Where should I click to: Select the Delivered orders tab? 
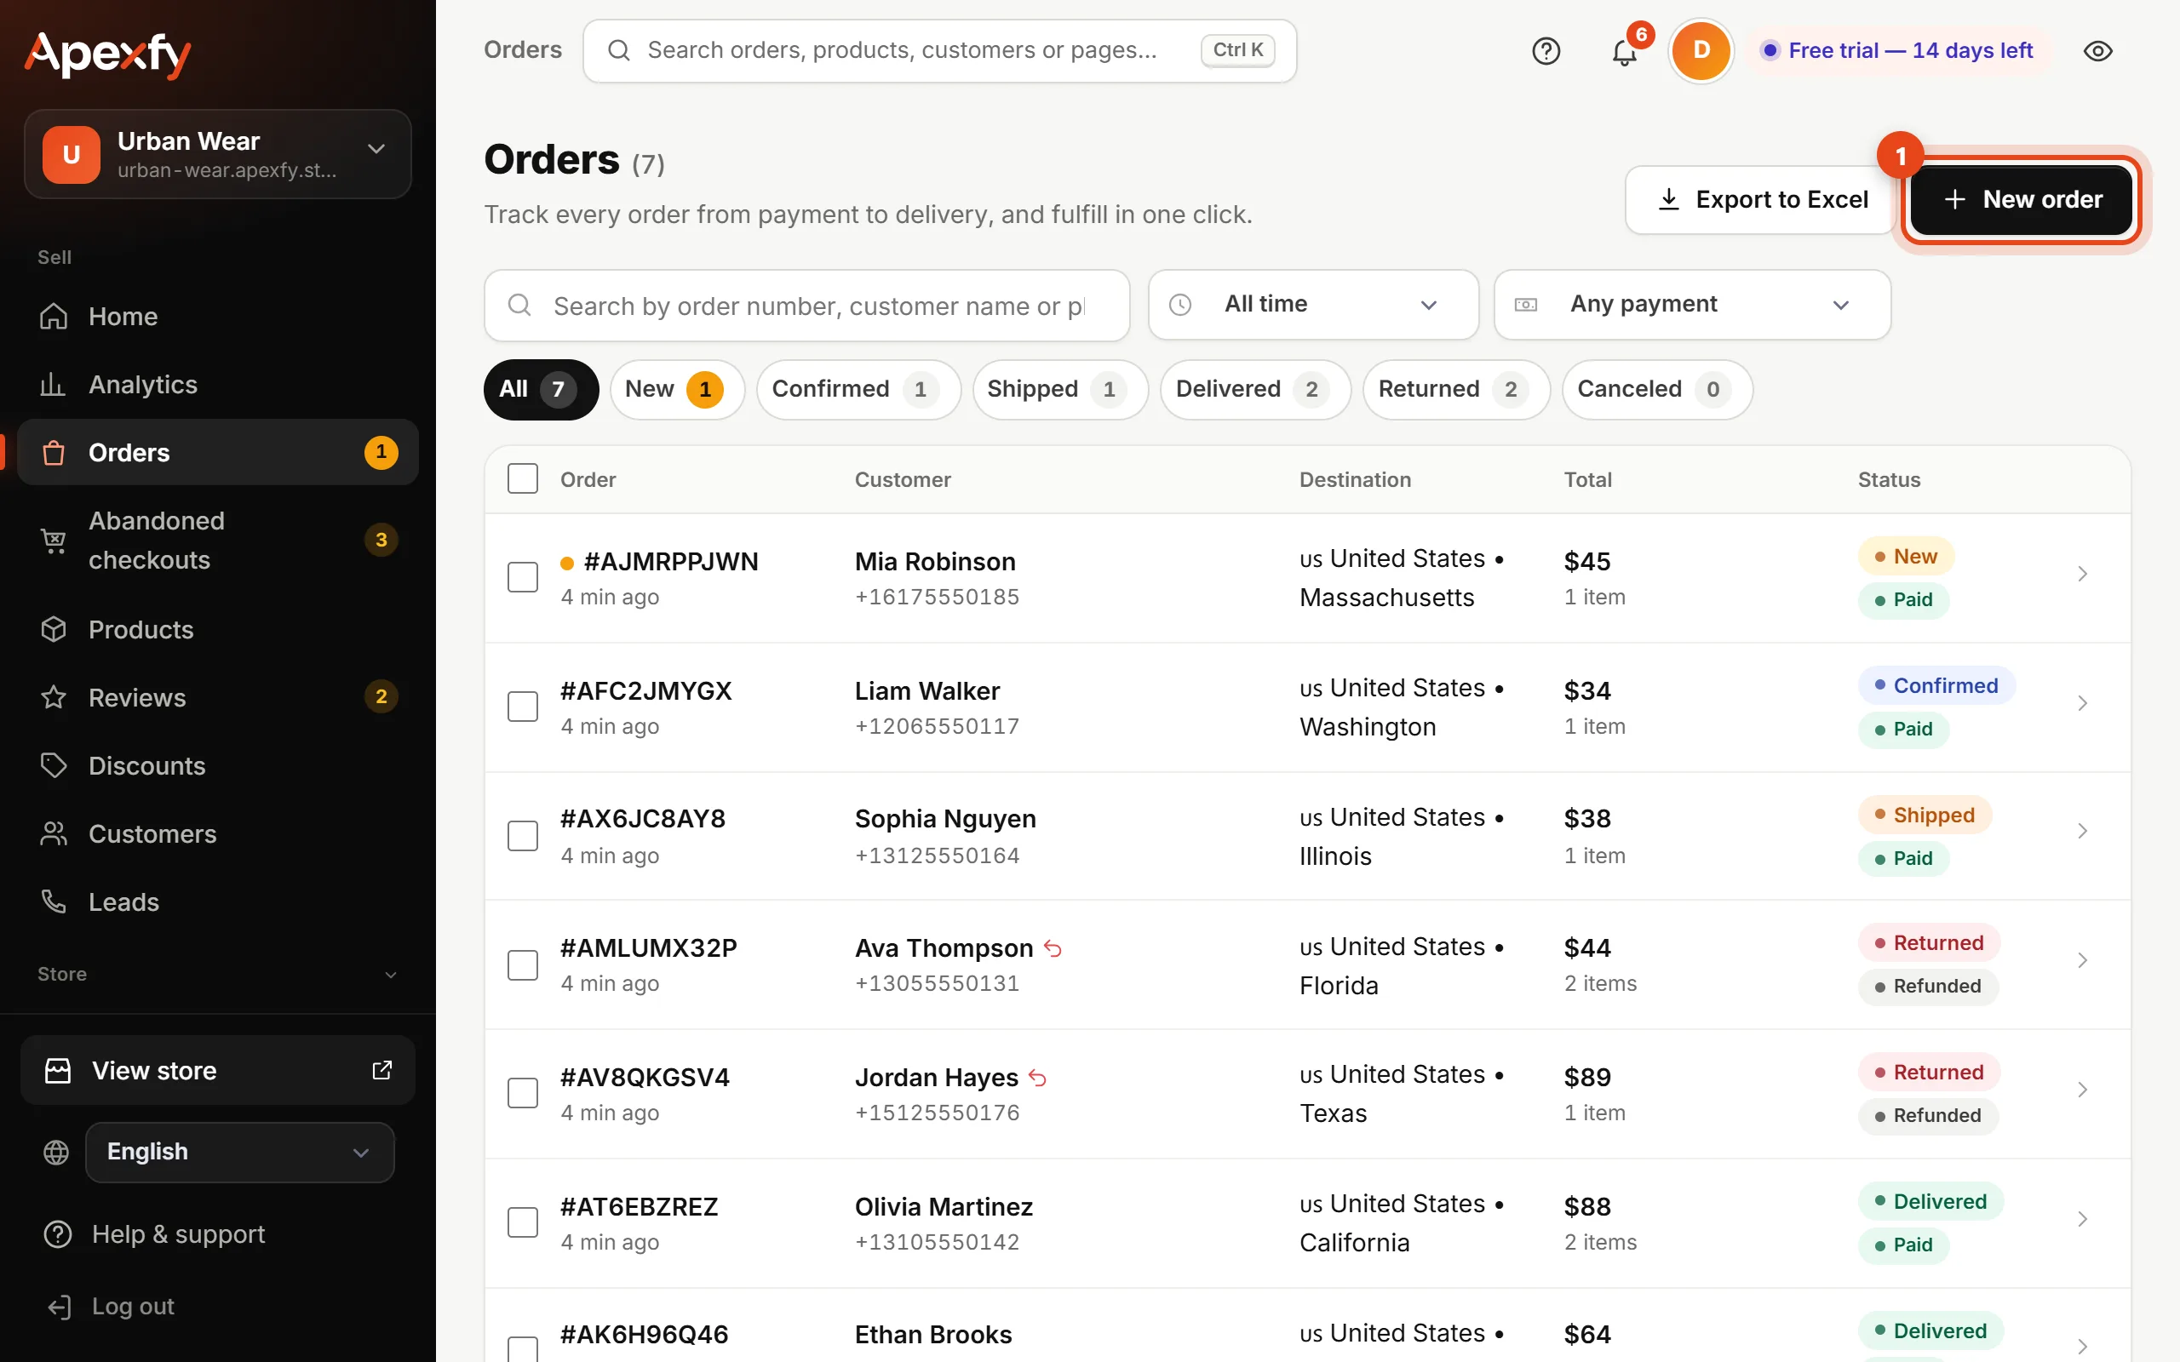coord(1255,389)
